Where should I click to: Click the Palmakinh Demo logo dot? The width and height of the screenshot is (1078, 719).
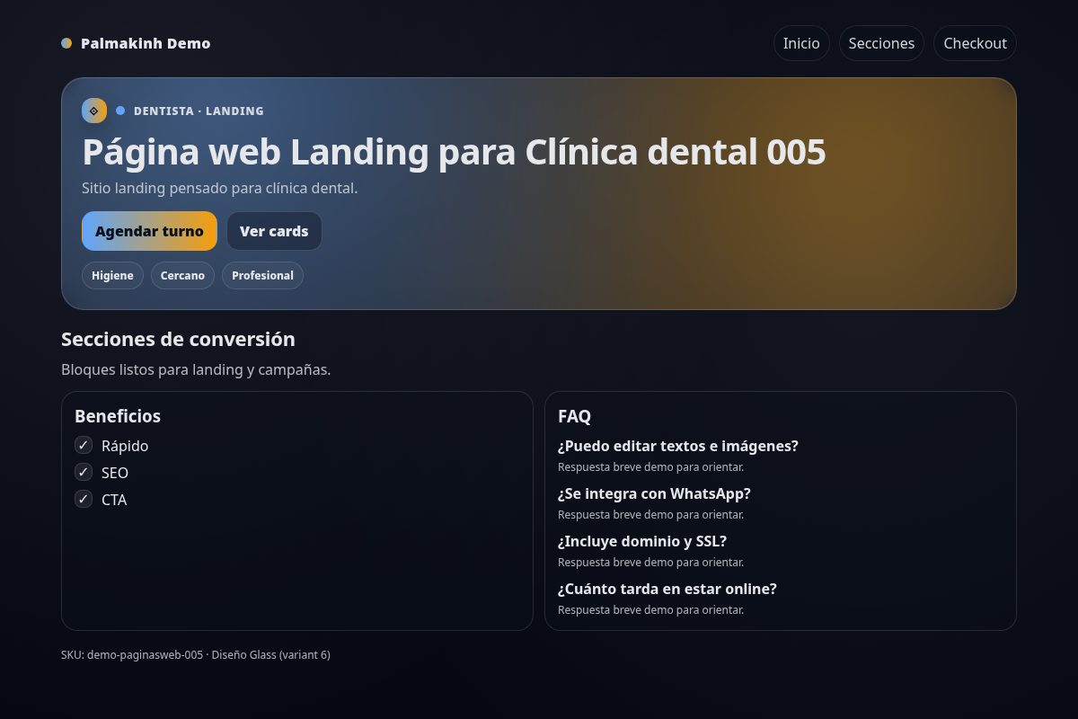coord(66,42)
